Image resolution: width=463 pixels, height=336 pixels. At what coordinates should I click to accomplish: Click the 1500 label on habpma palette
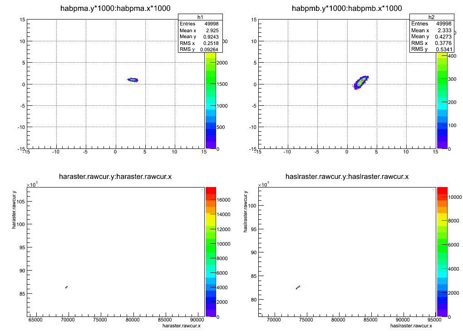click(222, 84)
